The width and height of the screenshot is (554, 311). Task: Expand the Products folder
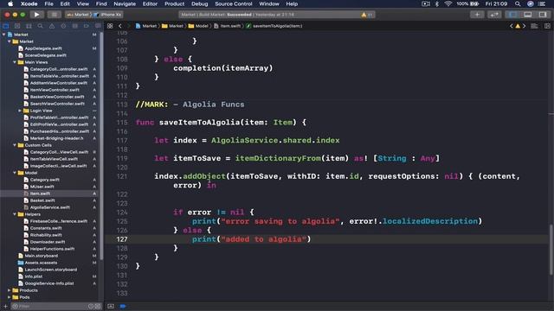point(10,290)
